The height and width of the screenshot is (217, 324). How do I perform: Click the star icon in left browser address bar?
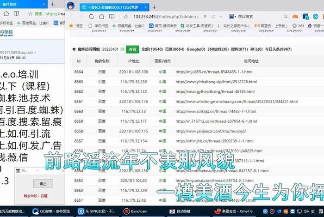click(x=31, y=14)
